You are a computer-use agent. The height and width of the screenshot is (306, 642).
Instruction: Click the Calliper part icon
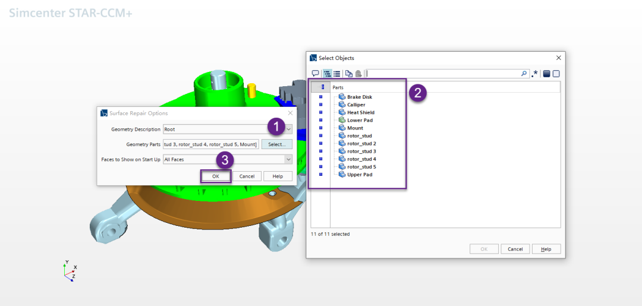pyautogui.click(x=342, y=105)
